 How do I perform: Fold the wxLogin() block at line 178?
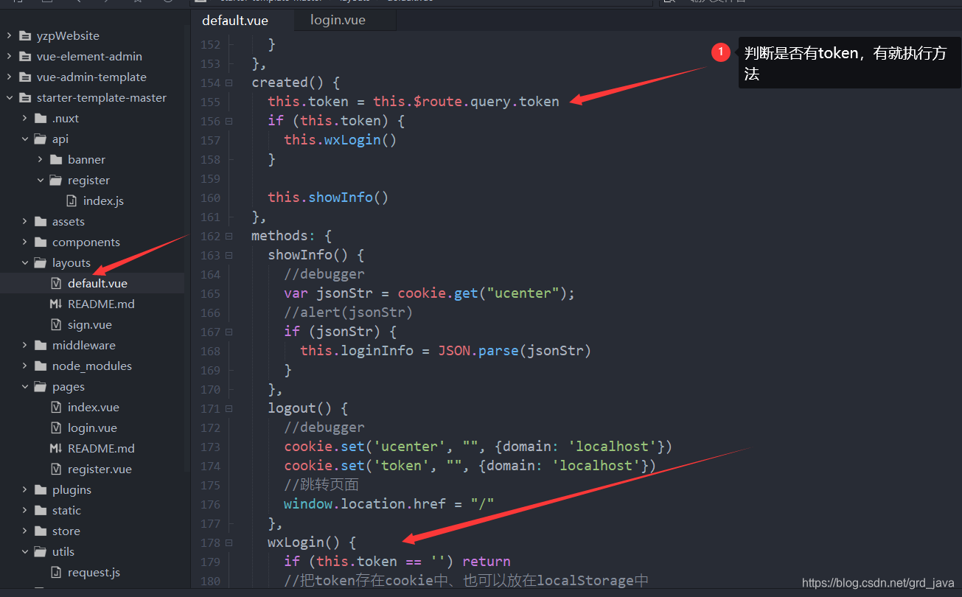(x=229, y=542)
